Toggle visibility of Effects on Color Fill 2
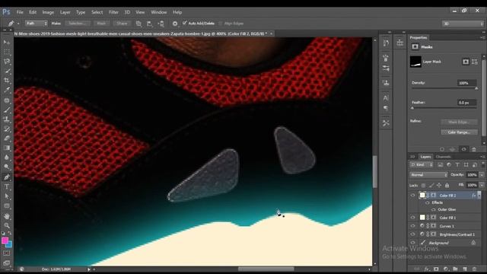The width and height of the screenshot is (487, 274). point(428,202)
